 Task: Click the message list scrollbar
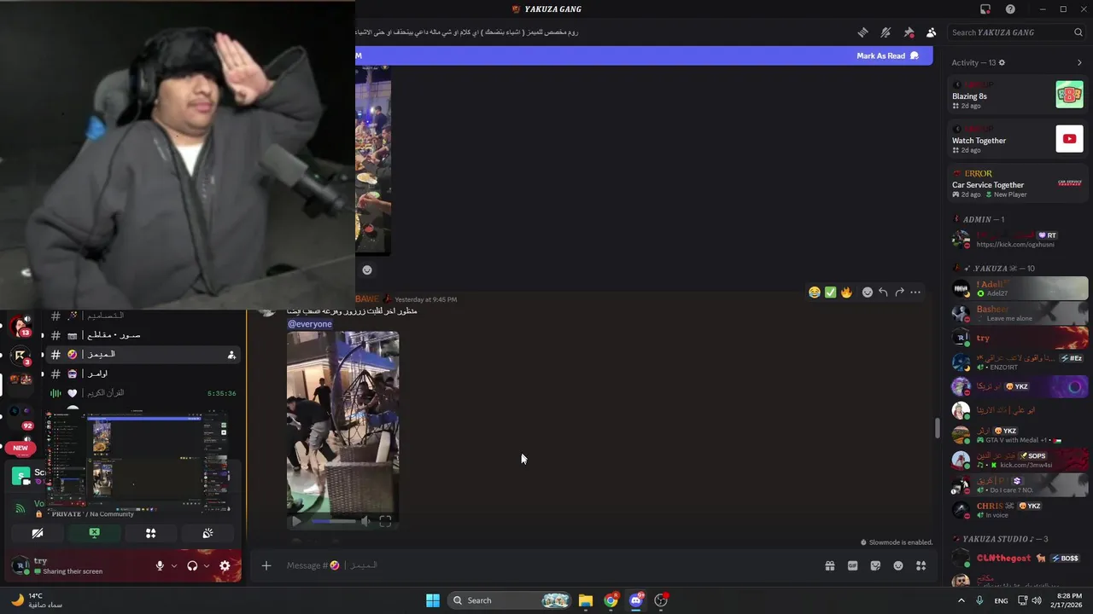click(937, 428)
